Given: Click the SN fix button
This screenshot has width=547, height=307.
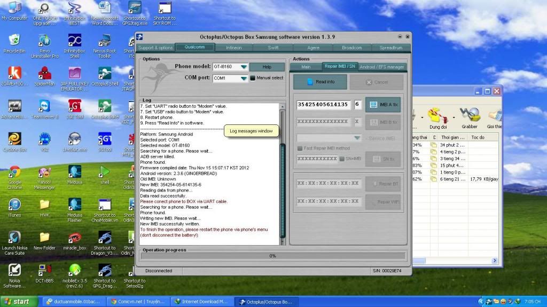Looking at the screenshot, I should coord(382,159).
